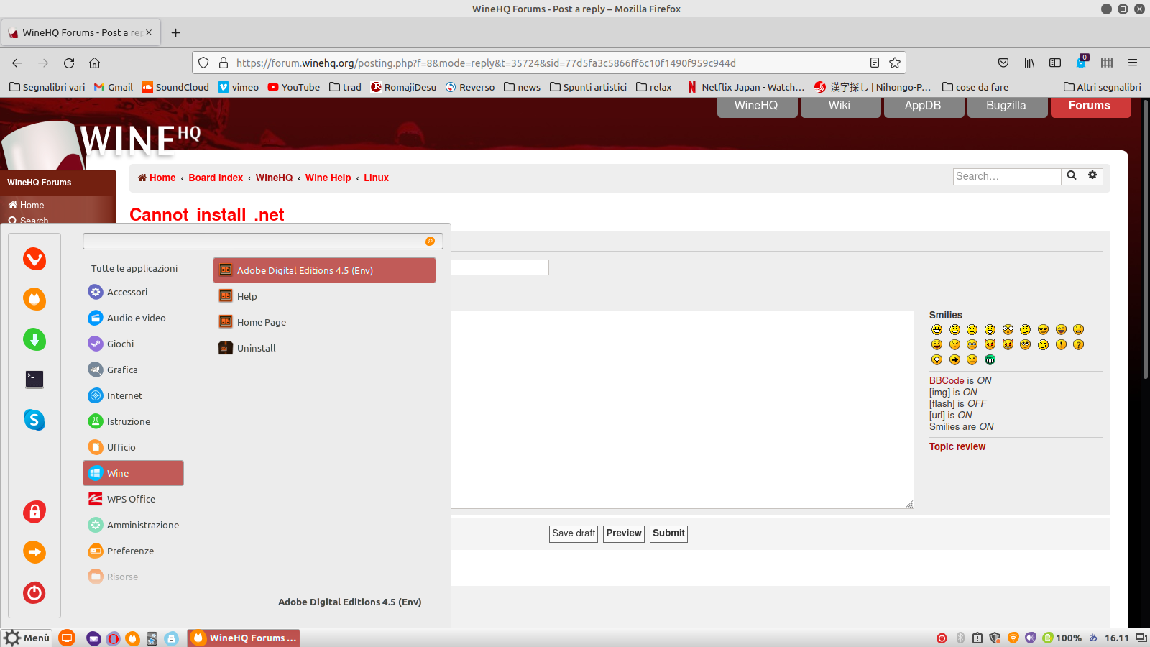Screen dimensions: 1150x647
Task: Open Skype from the menu favorites
Action: pyautogui.click(x=34, y=420)
